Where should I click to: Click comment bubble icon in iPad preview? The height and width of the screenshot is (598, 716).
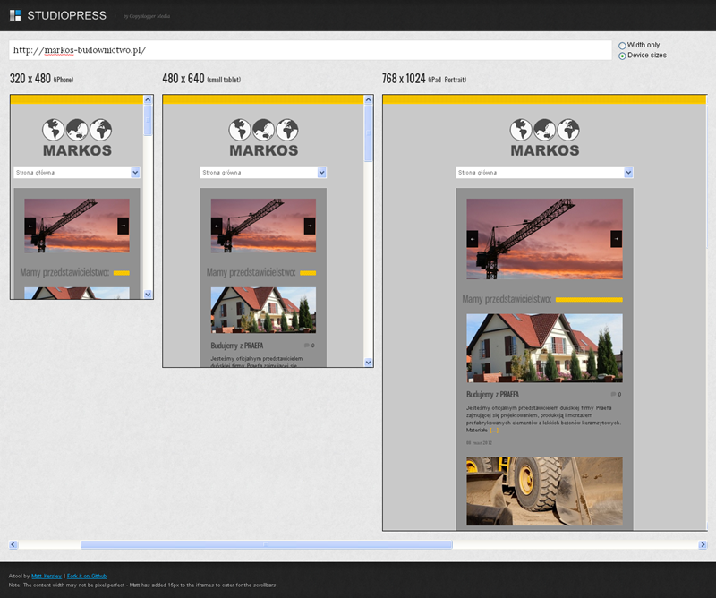pos(613,394)
